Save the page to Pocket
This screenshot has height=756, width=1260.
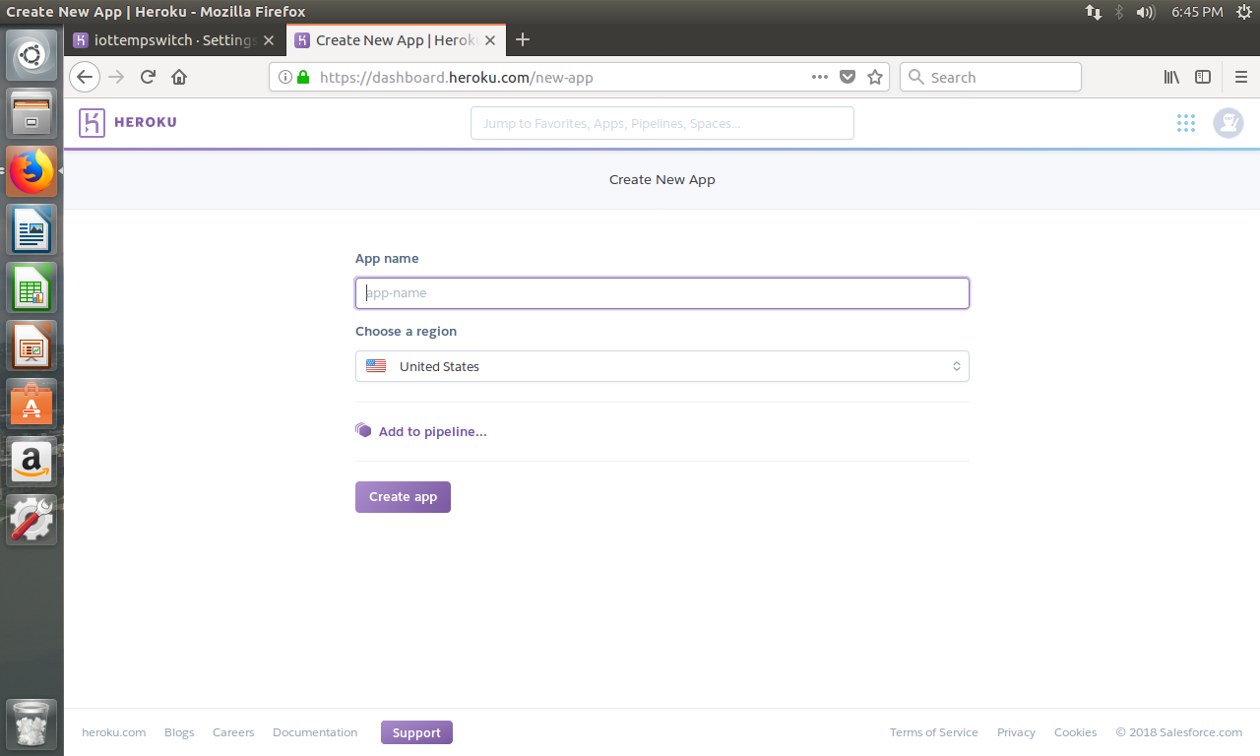click(847, 77)
